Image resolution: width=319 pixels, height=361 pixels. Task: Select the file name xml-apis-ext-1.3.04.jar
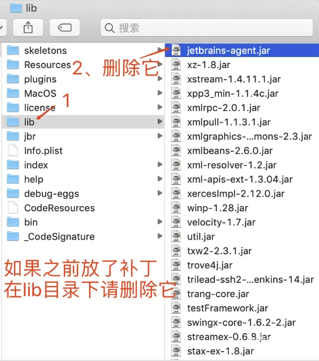240,179
